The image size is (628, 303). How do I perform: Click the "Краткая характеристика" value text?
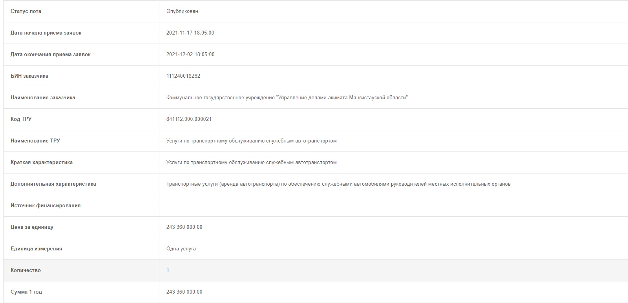[x=252, y=162]
